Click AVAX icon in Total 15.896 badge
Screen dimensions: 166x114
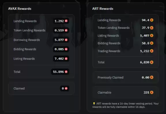pos(66,72)
